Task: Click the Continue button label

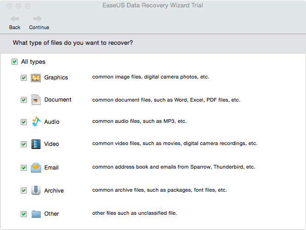Action: pos(39,27)
